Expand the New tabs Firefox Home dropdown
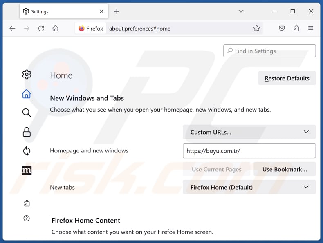323x243 pixels. tap(249, 187)
